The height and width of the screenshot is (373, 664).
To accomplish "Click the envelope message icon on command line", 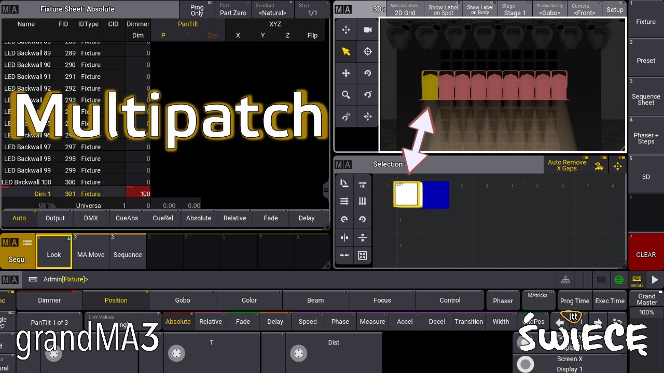I will pyautogui.click(x=601, y=280).
